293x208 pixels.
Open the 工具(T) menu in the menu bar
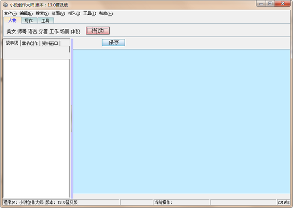pyautogui.click(x=89, y=14)
